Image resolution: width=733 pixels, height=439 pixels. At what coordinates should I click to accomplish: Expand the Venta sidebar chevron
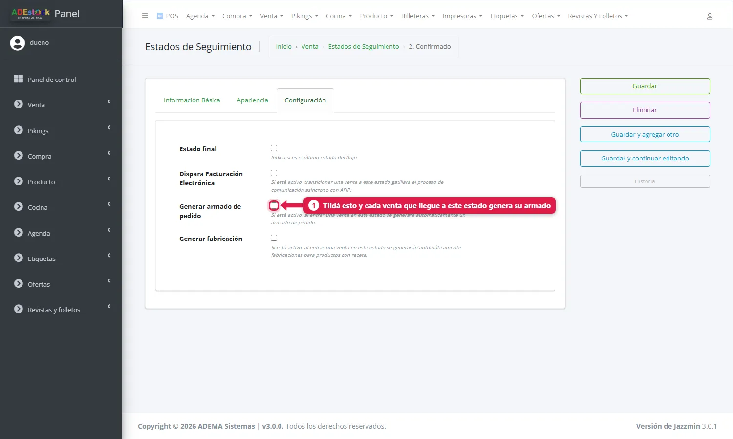[x=109, y=102]
